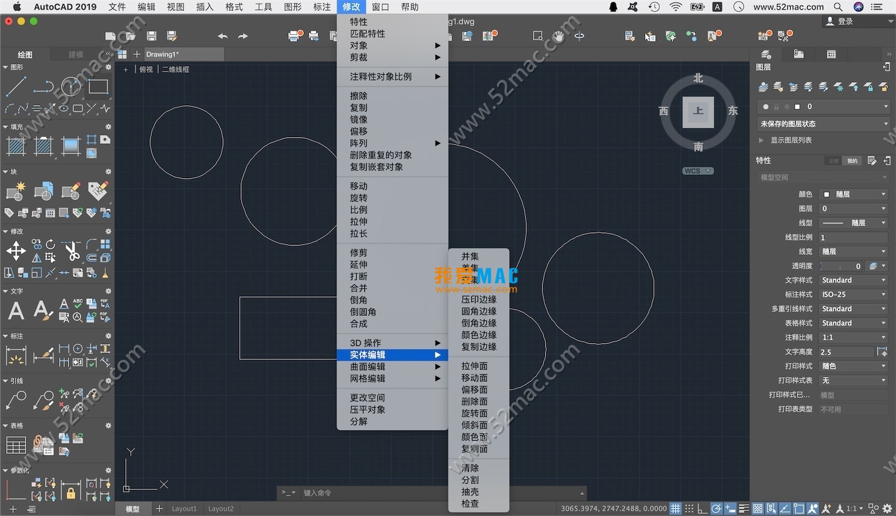Select the Move tool with four arrows

(x=16, y=251)
